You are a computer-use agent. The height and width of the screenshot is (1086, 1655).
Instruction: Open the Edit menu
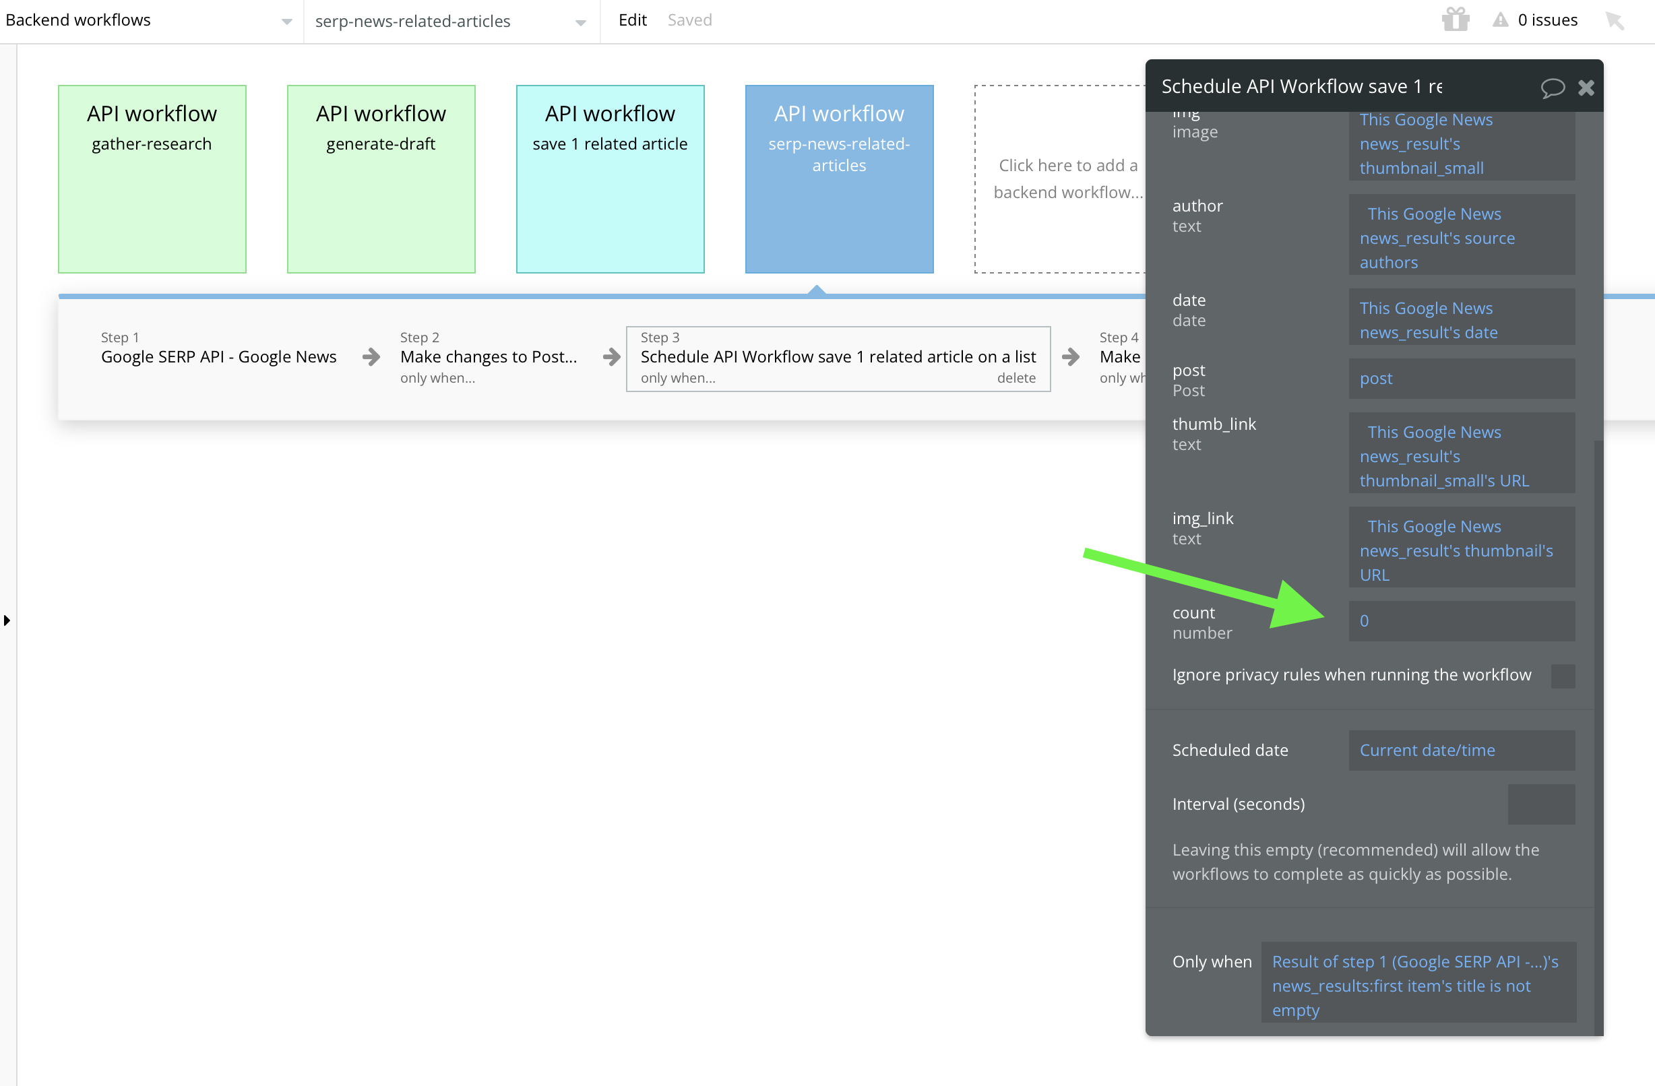click(x=632, y=20)
